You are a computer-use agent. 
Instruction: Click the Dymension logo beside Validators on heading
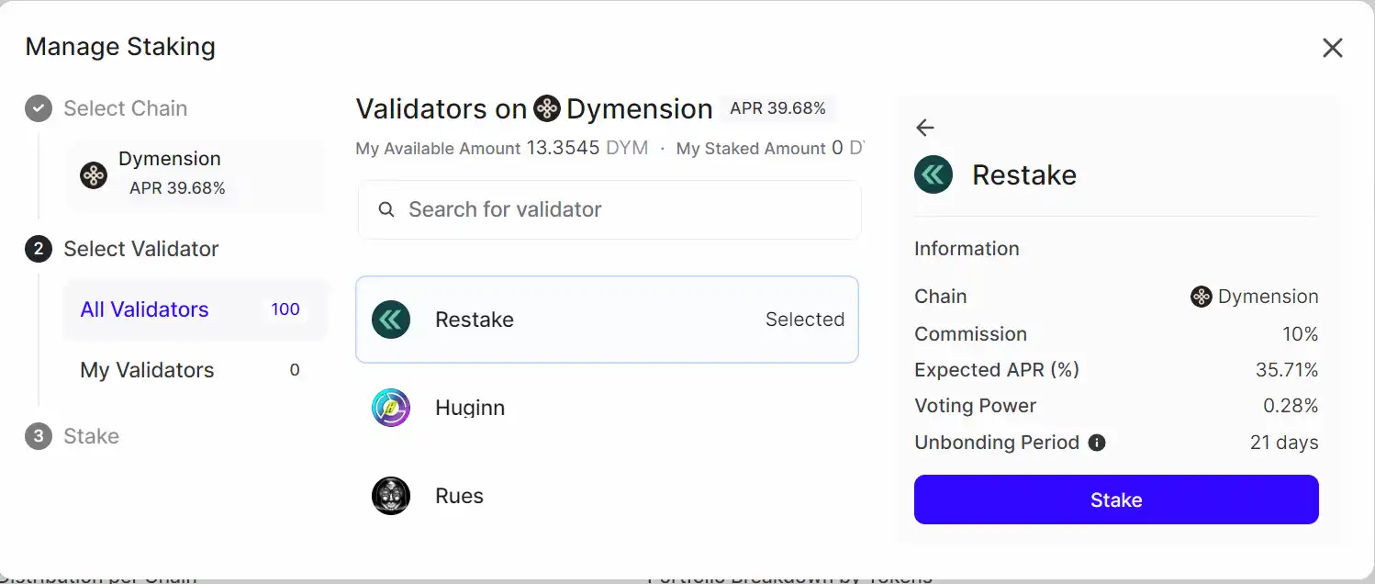pos(547,108)
